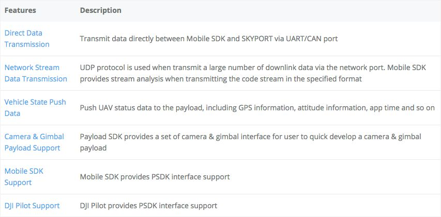Click the Direct Data Transmission description text

(x=208, y=39)
